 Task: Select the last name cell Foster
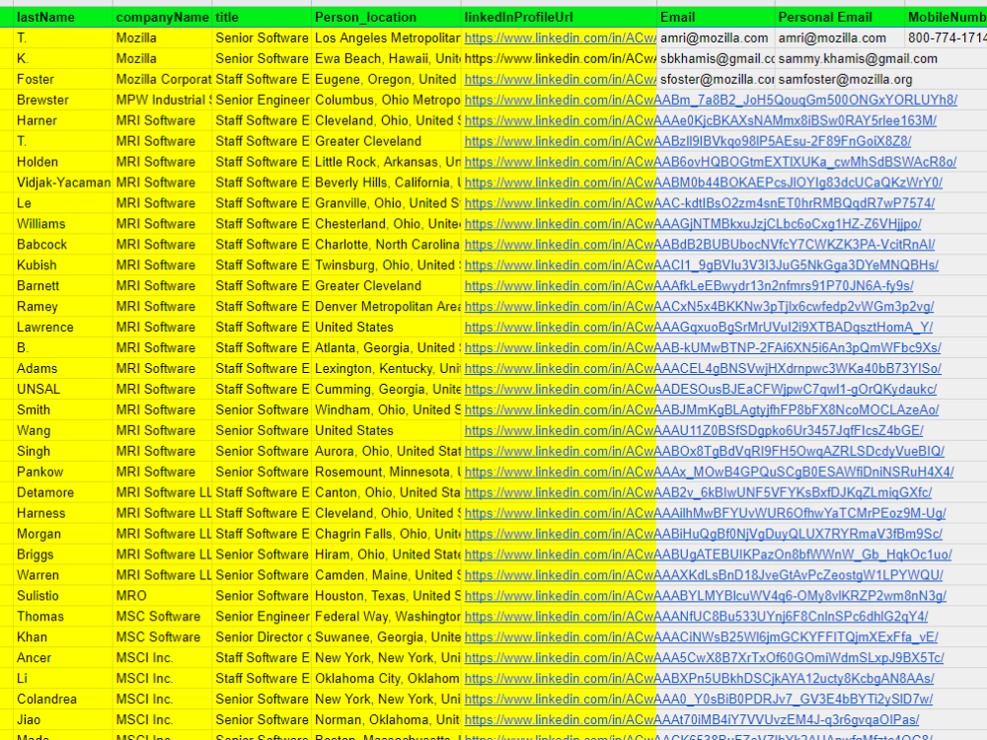[63, 80]
